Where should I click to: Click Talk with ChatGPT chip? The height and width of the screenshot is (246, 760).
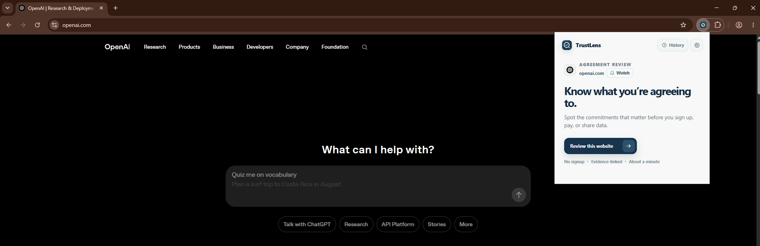click(x=307, y=224)
